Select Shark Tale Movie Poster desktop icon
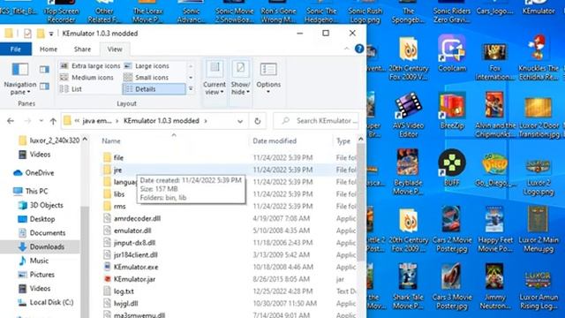The width and height of the screenshot is (565, 318). 408,286
